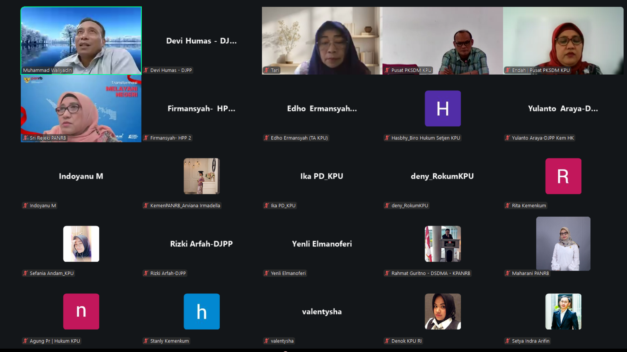Click muted mic icon beside Sri Rejeki PANRB

[25, 138]
